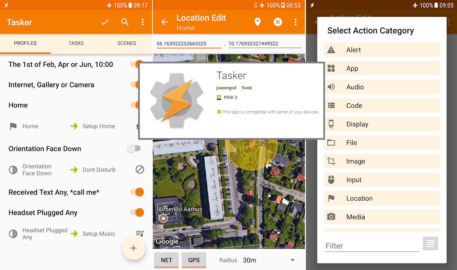
Task: Open the Radius 30m dropdown
Action: (x=292, y=260)
